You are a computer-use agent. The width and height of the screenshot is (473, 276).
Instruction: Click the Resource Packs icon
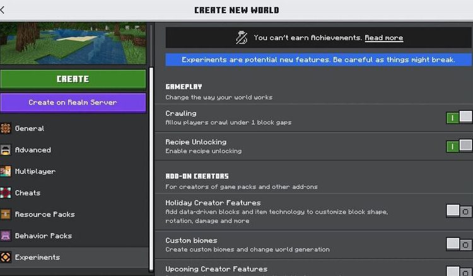pos(6,214)
